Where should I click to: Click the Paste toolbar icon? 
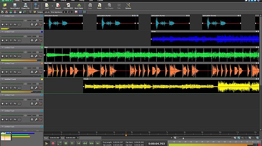point(99,6)
